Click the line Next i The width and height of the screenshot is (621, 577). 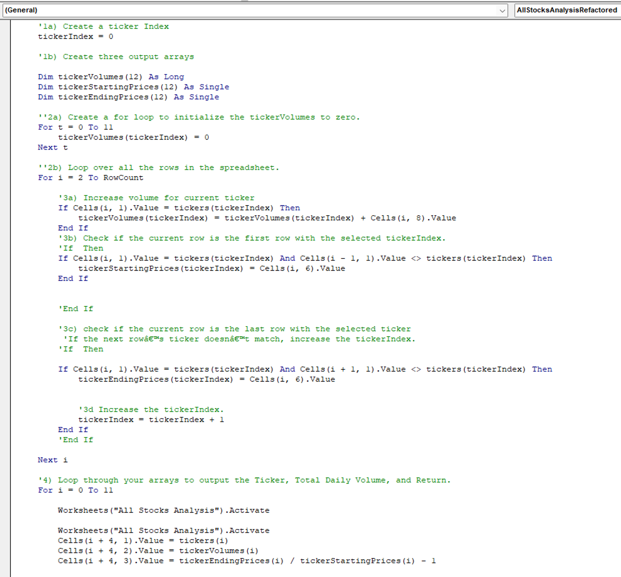click(x=53, y=460)
